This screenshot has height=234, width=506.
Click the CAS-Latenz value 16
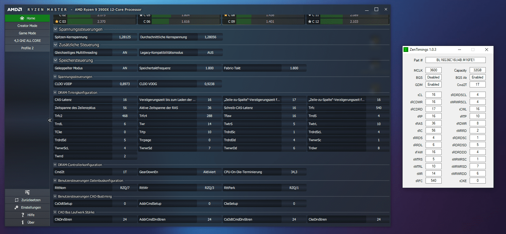(x=125, y=100)
